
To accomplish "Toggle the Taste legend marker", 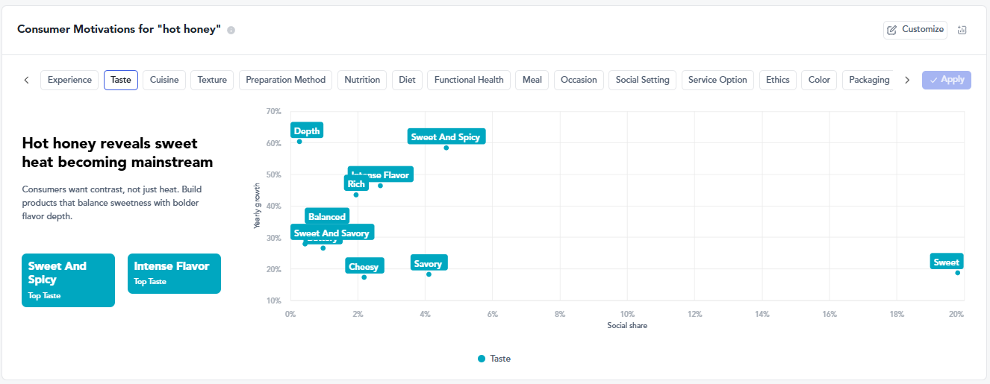I will coord(482,359).
